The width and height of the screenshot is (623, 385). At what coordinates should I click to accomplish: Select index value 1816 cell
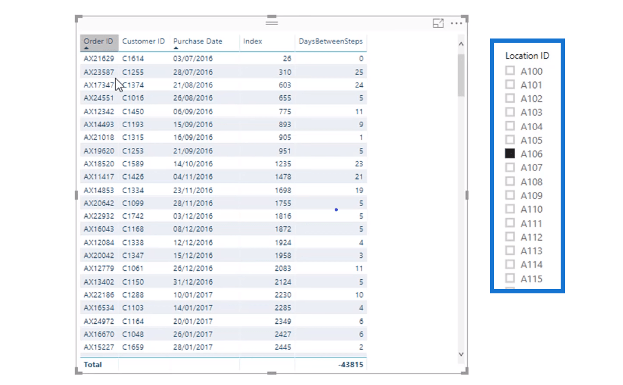point(283,216)
